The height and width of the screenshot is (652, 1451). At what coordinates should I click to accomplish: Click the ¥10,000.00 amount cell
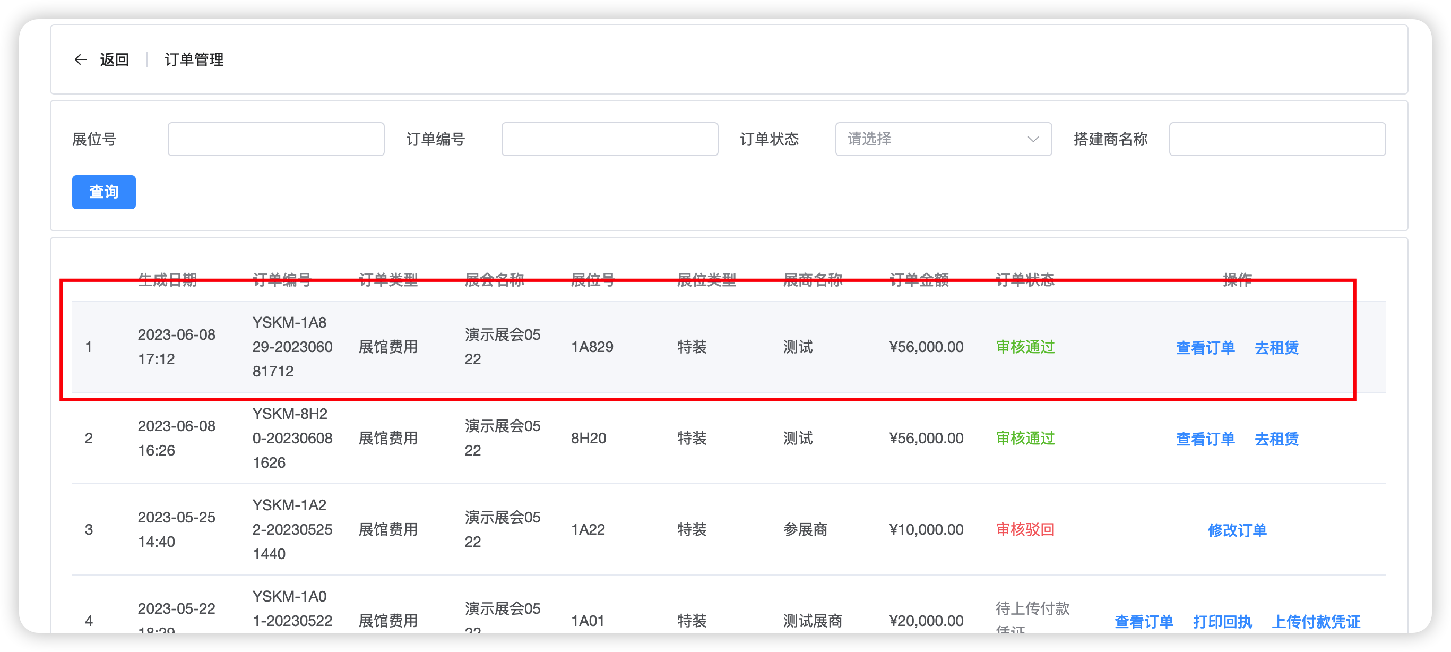926,529
